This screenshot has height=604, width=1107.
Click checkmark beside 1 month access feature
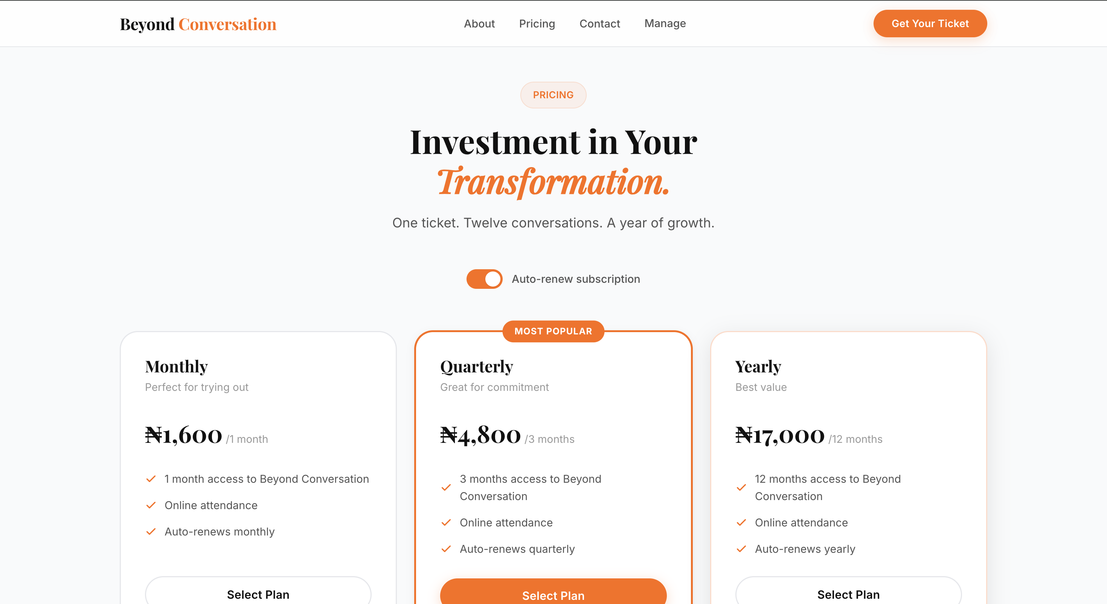(x=151, y=479)
